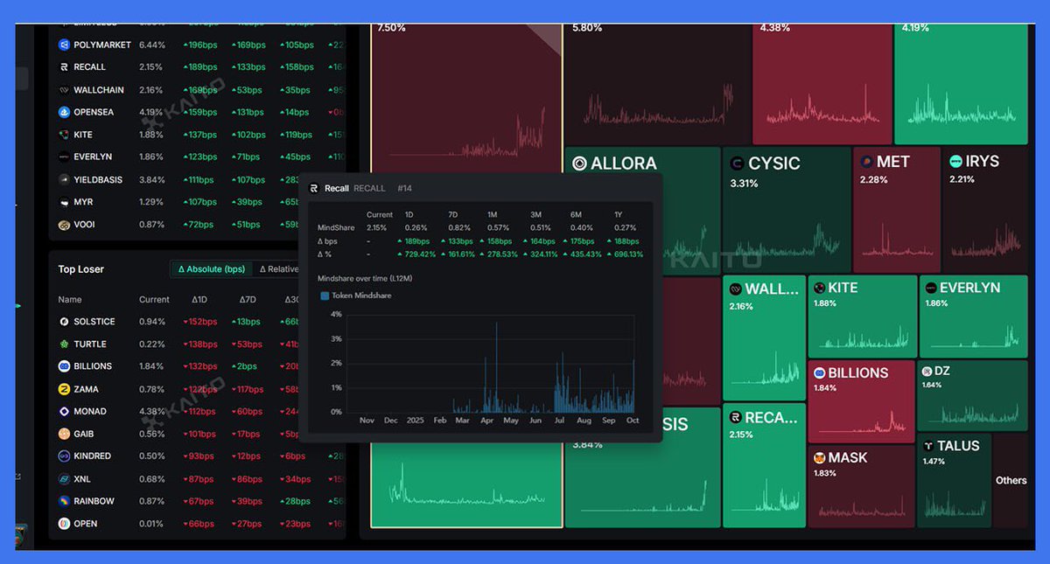Click OPENSEA's 4.19% current value
The height and width of the screenshot is (564, 1050).
pos(151,112)
